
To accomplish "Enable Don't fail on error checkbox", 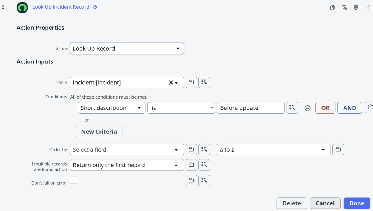I will 73,180.
